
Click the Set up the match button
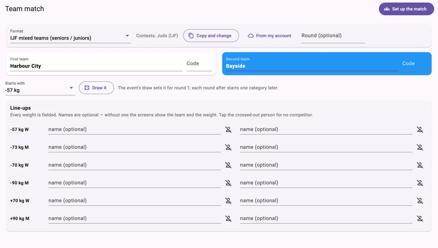pyautogui.click(x=406, y=9)
